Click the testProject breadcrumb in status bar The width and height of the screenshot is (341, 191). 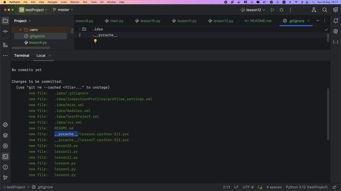[x=14, y=187]
